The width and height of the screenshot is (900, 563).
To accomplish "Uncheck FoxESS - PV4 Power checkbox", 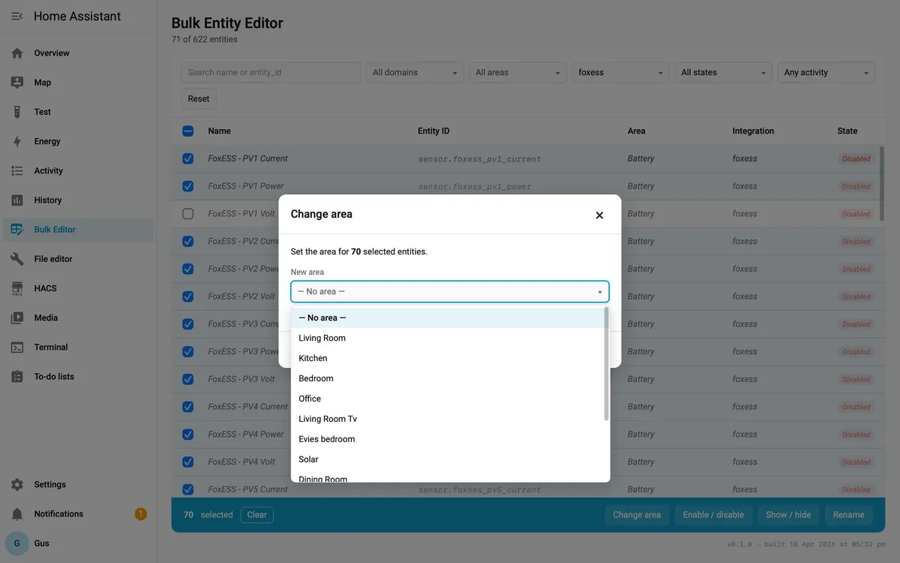I will point(188,434).
